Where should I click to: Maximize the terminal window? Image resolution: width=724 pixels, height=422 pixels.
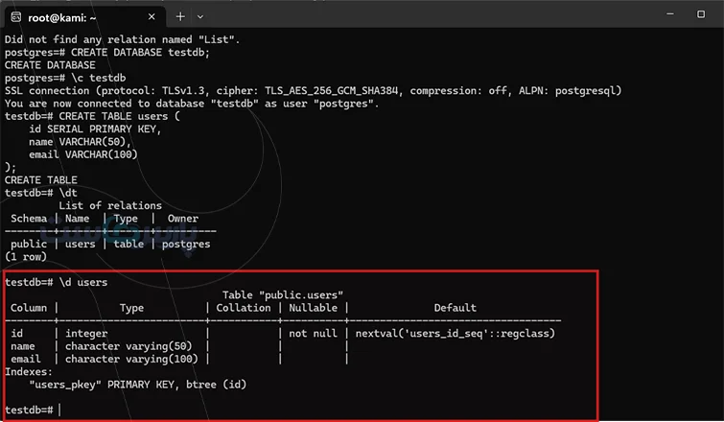[x=700, y=14]
